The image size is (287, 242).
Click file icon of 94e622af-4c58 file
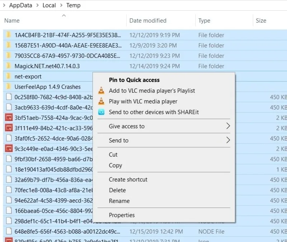tap(9, 200)
